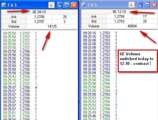Toggle the L button in left T&S window
This screenshot has height=120, width=158.
coord(51,5)
